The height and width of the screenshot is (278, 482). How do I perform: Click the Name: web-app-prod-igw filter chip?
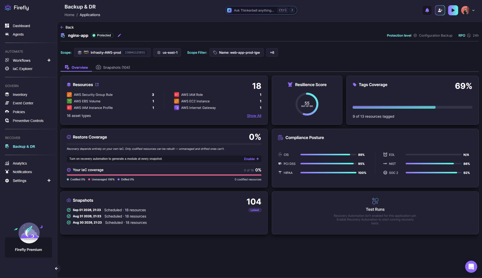(236, 52)
